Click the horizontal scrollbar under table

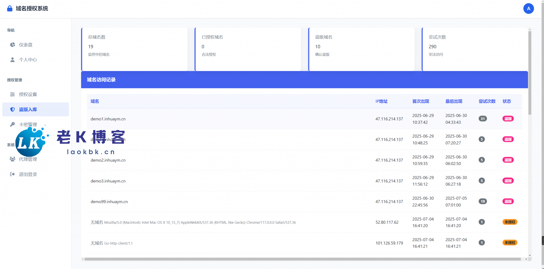(303, 259)
